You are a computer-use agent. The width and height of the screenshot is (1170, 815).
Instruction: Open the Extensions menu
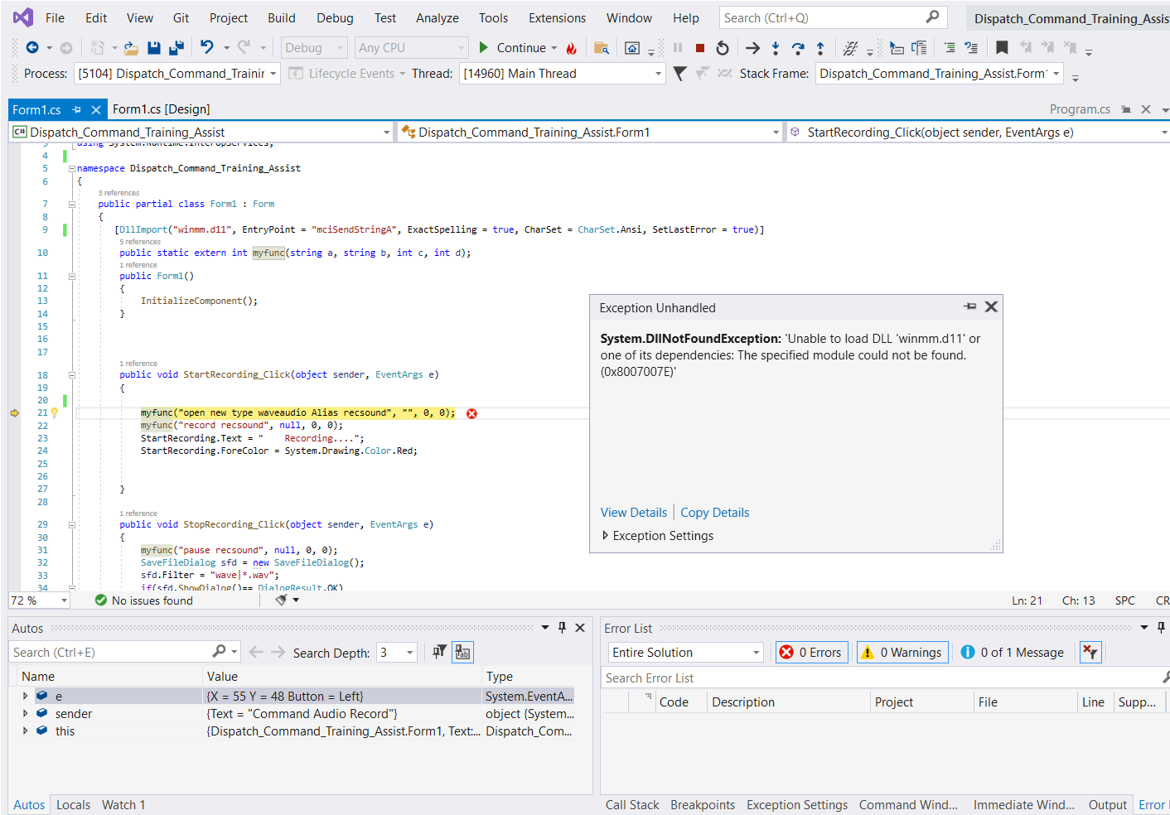tap(557, 17)
